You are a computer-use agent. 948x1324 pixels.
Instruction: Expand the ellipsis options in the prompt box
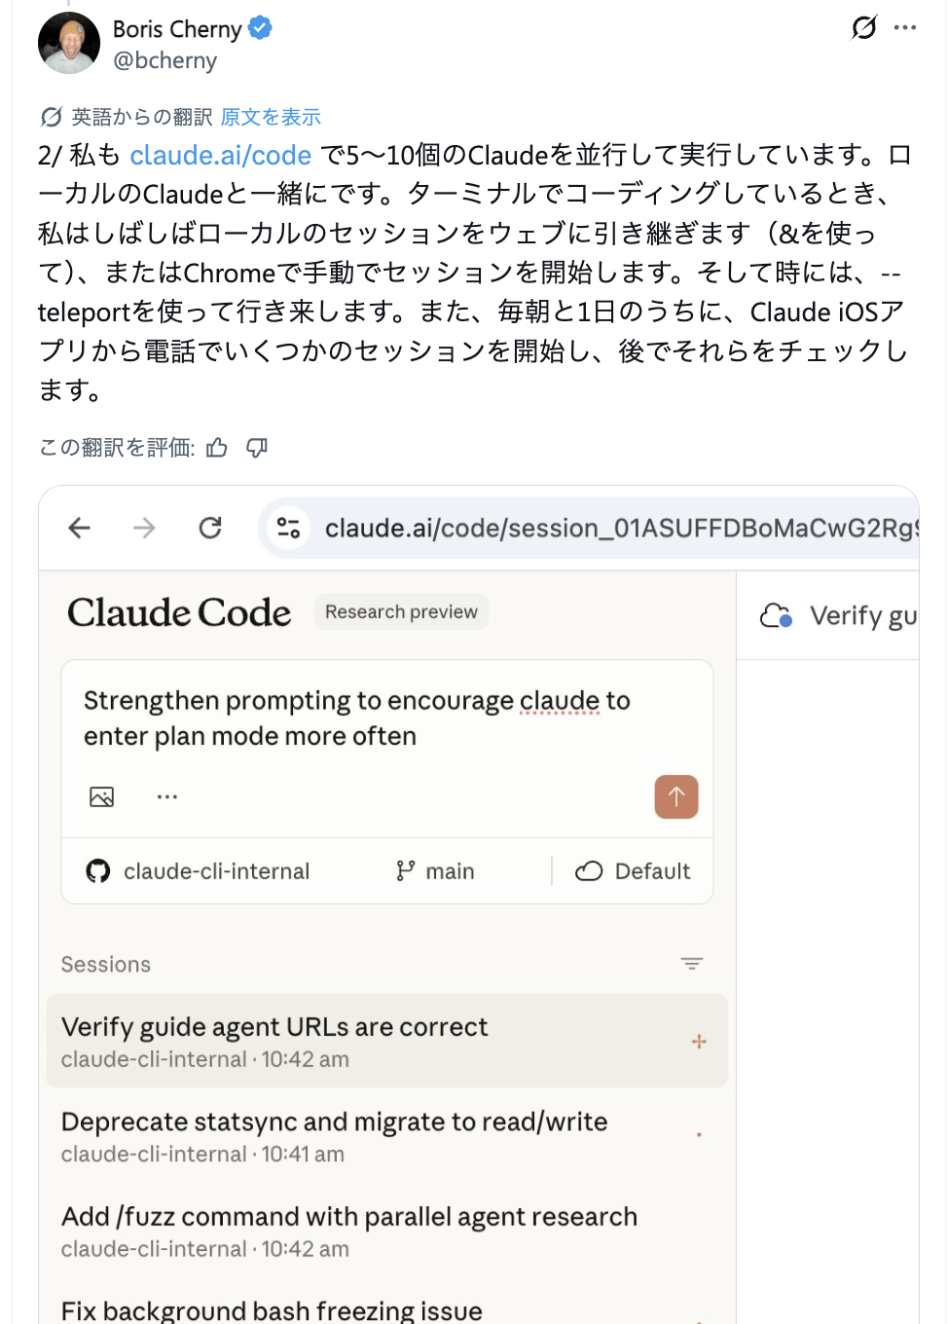[x=166, y=796]
